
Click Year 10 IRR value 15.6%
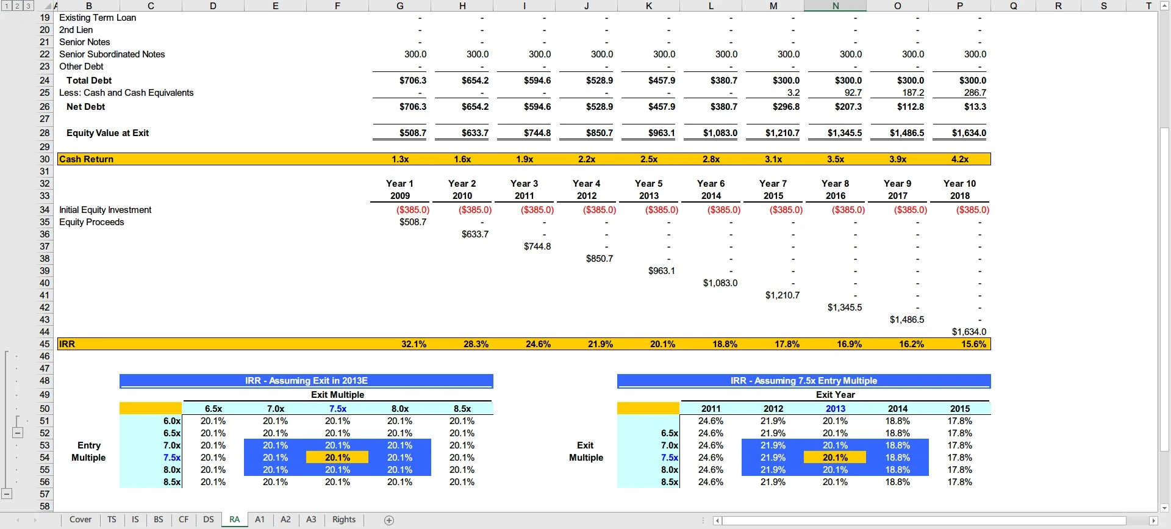tap(973, 344)
